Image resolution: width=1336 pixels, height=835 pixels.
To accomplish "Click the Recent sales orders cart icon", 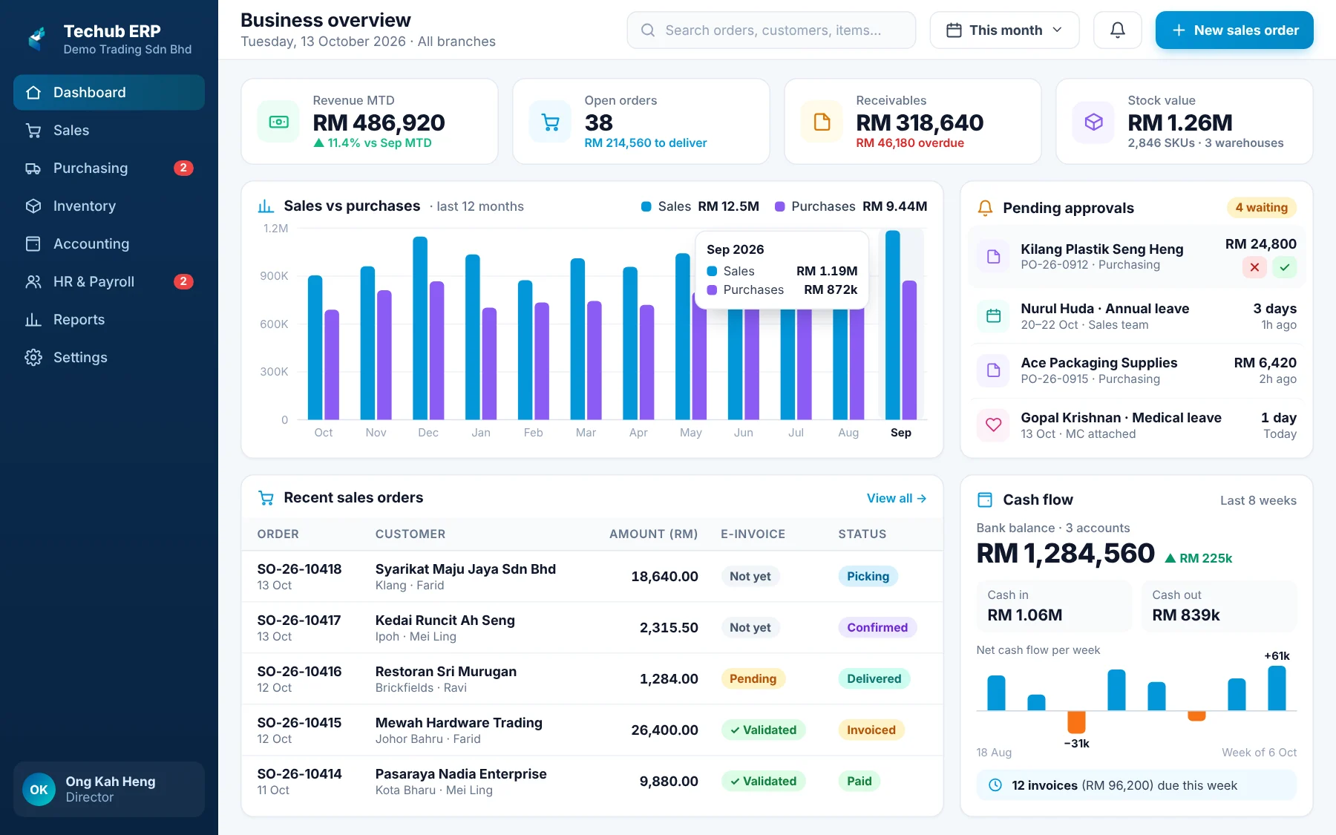I will (x=266, y=498).
